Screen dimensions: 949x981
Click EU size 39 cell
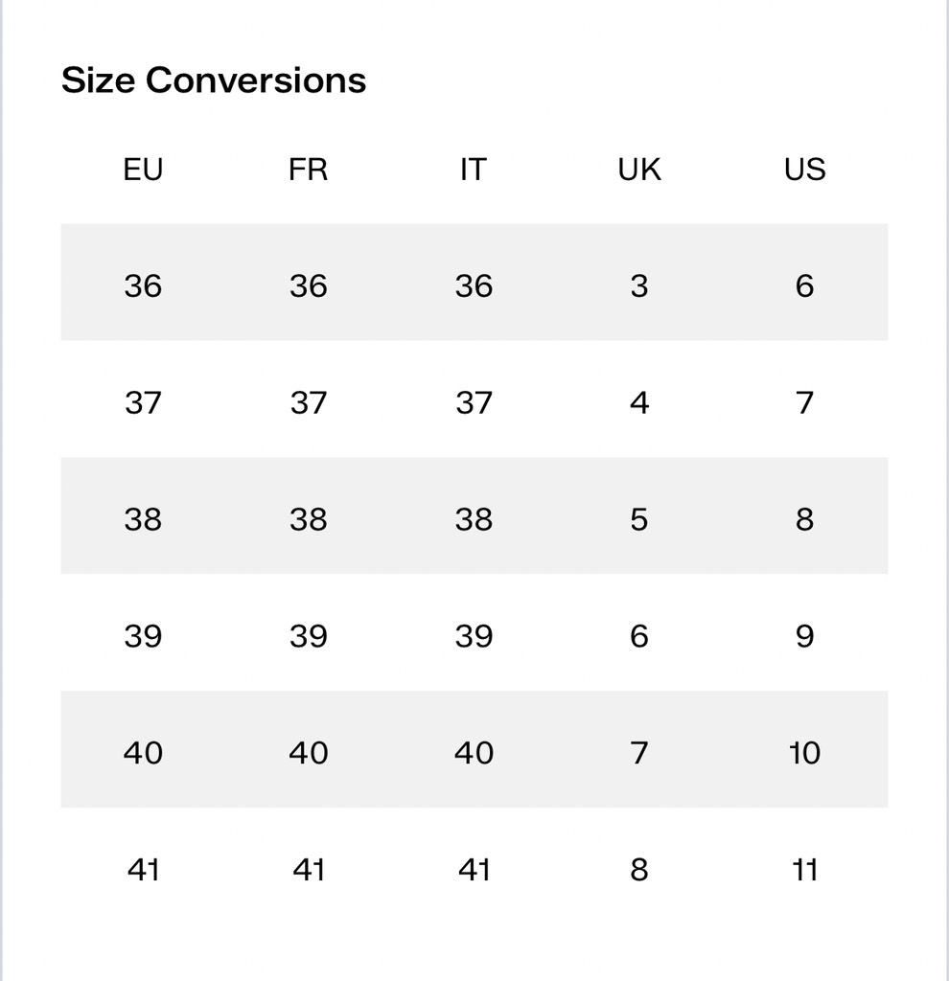point(143,636)
